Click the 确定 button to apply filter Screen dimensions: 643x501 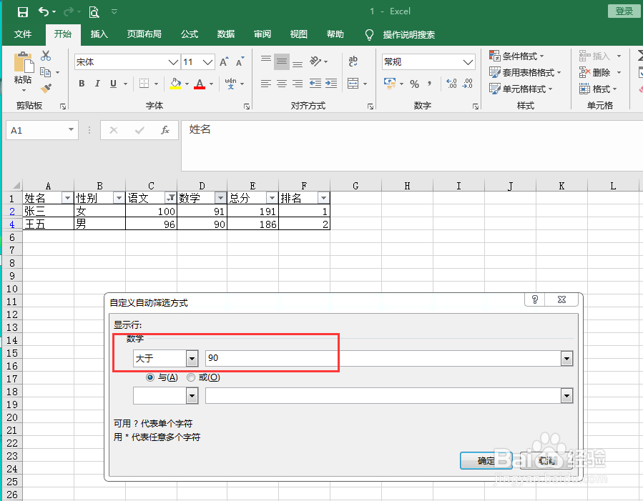click(486, 461)
